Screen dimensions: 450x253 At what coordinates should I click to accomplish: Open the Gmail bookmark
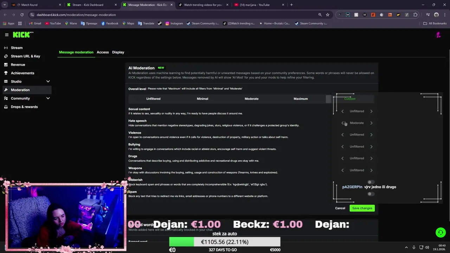tap(35, 24)
